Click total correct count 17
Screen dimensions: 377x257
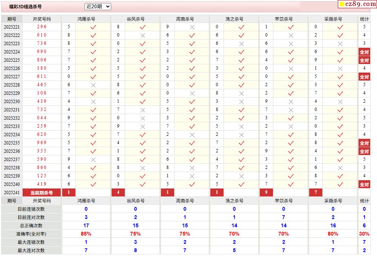tap(86, 225)
